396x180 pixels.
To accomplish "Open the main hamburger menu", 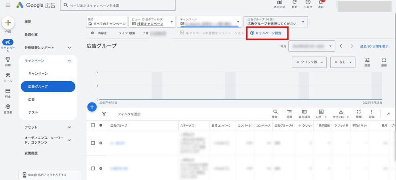I will [x=8, y=6].
